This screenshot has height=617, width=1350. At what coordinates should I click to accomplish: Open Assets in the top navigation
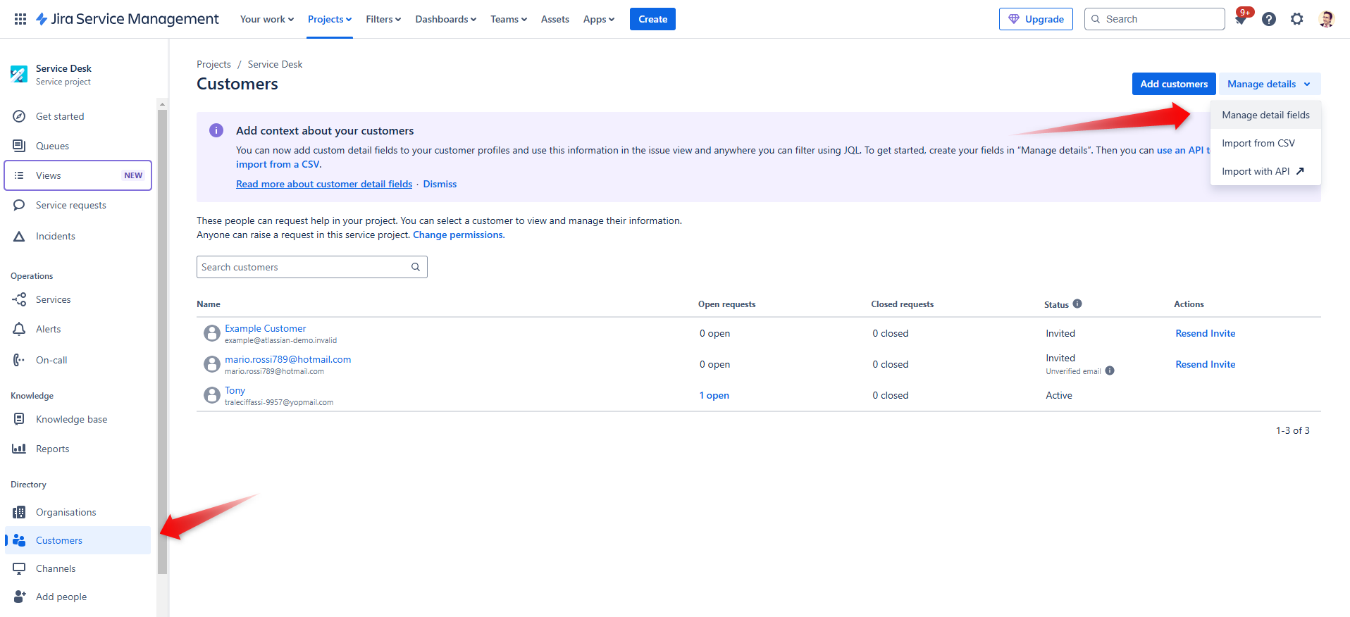tap(555, 19)
